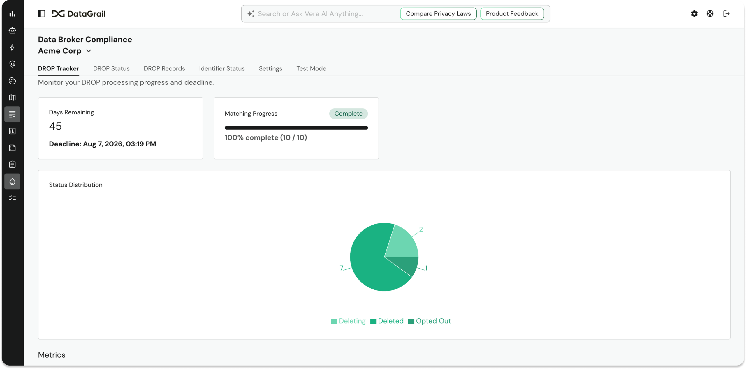Open the checklist lines sidebar icon
This screenshot has width=746, height=369.
click(12, 114)
